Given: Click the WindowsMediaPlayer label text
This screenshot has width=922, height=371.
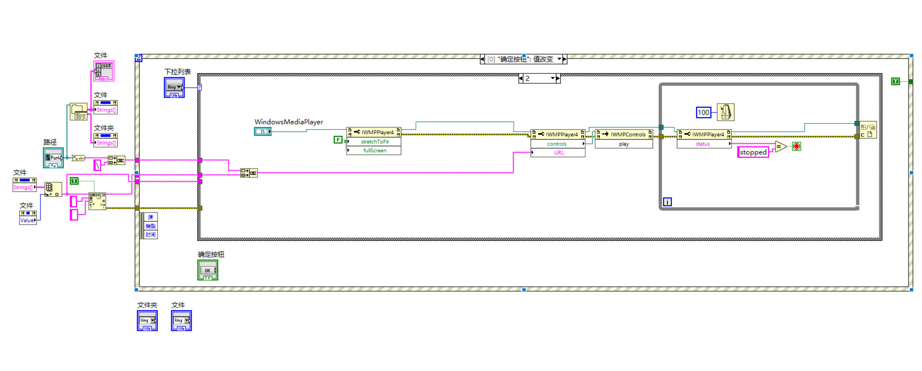Looking at the screenshot, I should (289, 122).
